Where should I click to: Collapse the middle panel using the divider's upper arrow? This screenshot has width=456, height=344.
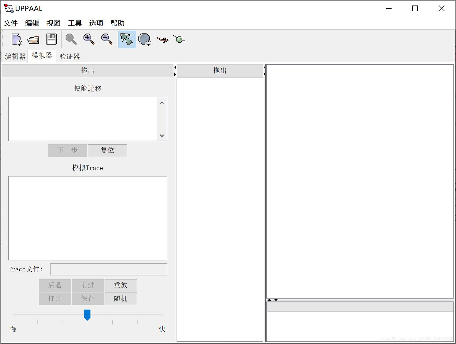point(264,67)
